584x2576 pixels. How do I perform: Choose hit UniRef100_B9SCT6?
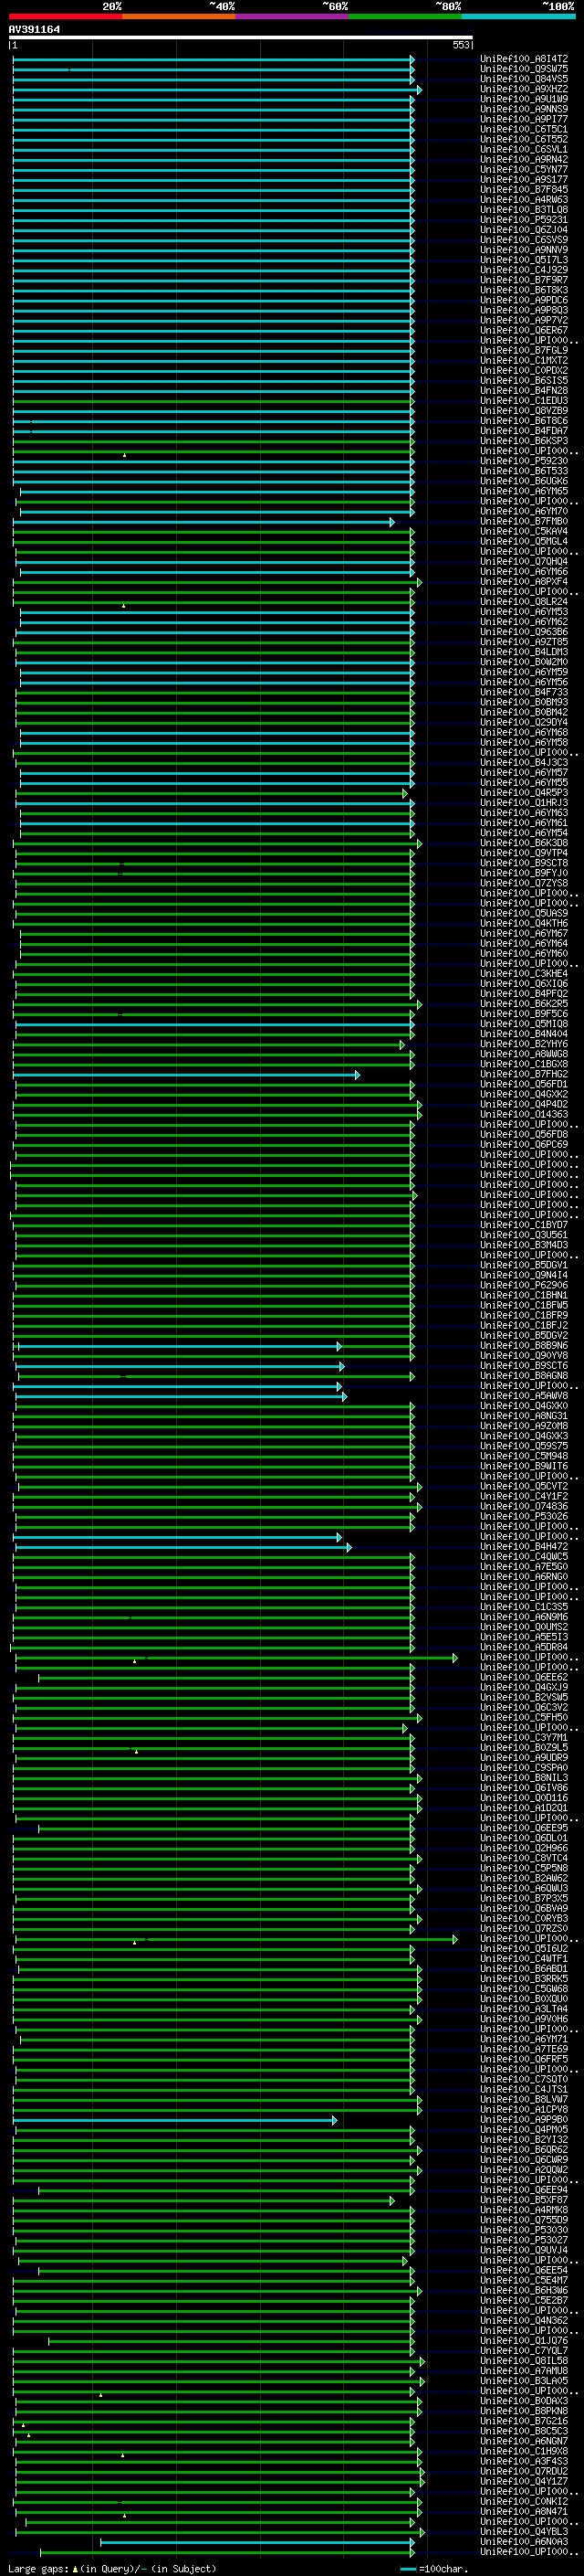point(524,1365)
